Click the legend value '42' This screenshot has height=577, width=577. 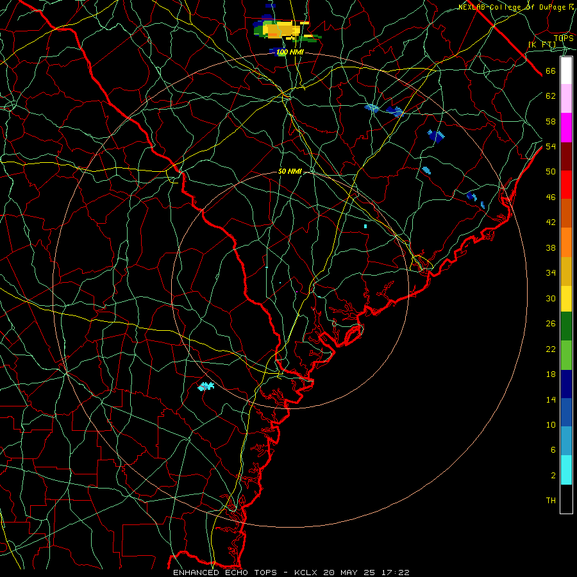pyautogui.click(x=551, y=222)
